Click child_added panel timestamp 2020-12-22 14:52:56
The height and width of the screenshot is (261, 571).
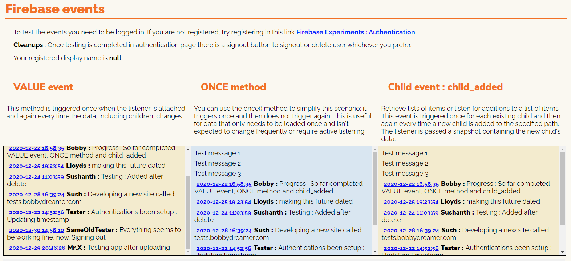[411, 248]
